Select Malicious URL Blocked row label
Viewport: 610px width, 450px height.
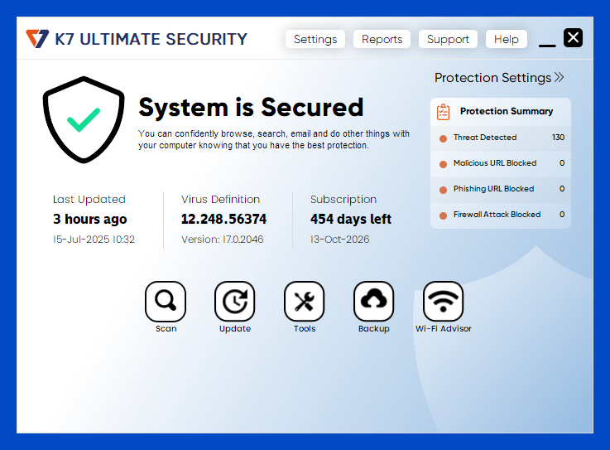[495, 163]
